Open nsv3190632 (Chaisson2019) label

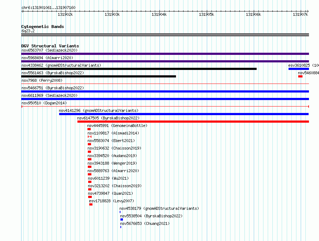pyautogui.click(x=114, y=148)
